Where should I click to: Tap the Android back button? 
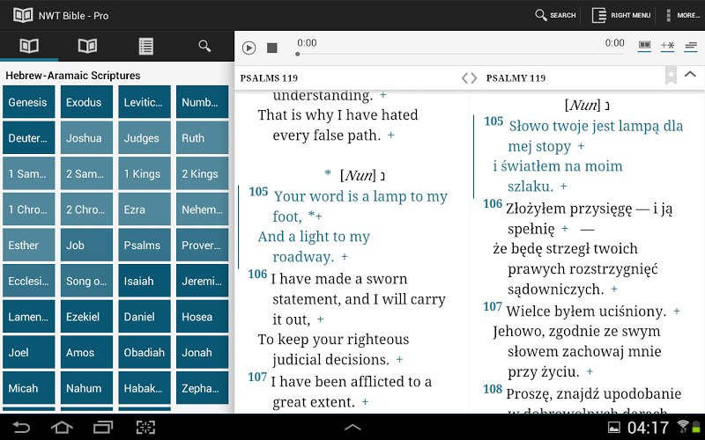[x=21, y=427]
